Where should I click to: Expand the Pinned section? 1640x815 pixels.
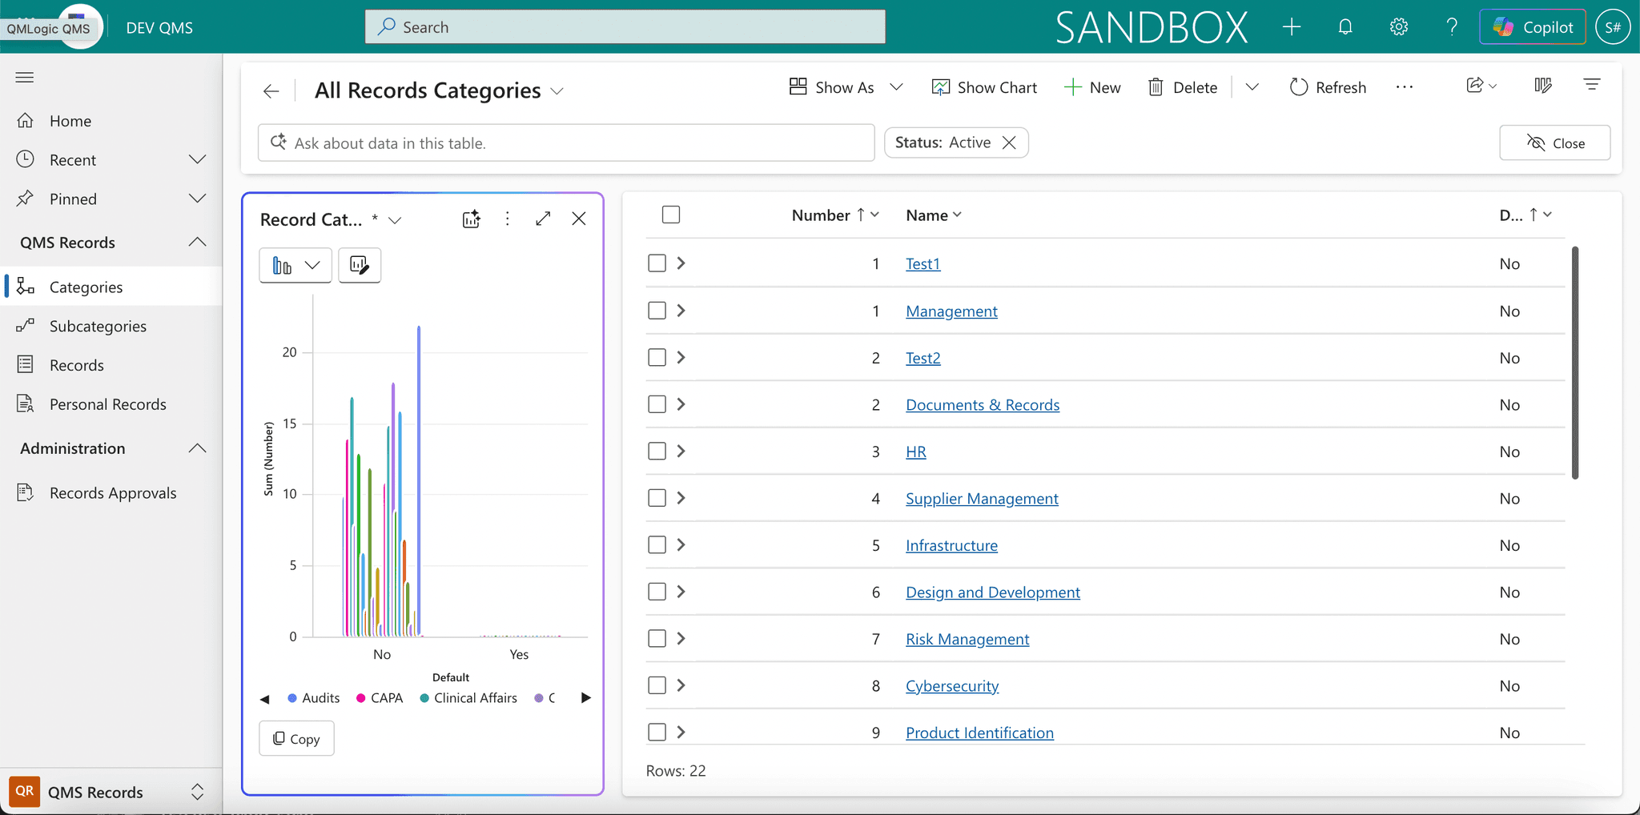[197, 199]
